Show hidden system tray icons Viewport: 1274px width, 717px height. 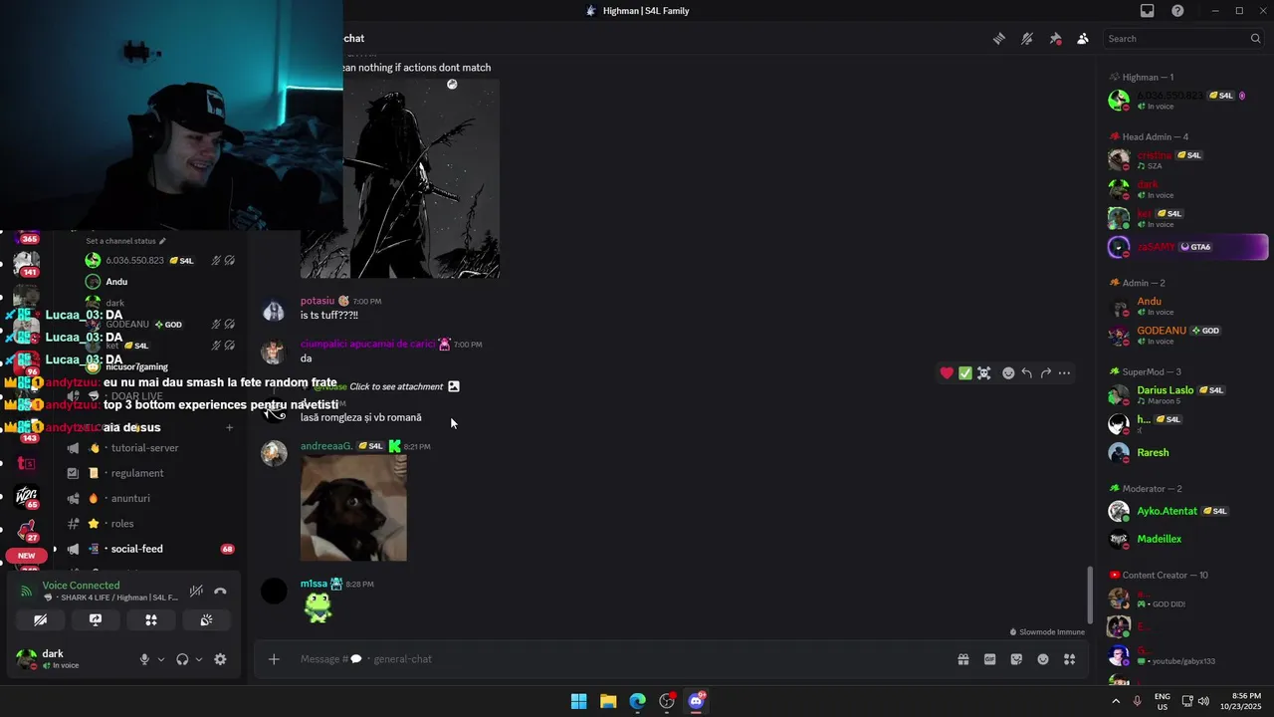tap(1115, 701)
